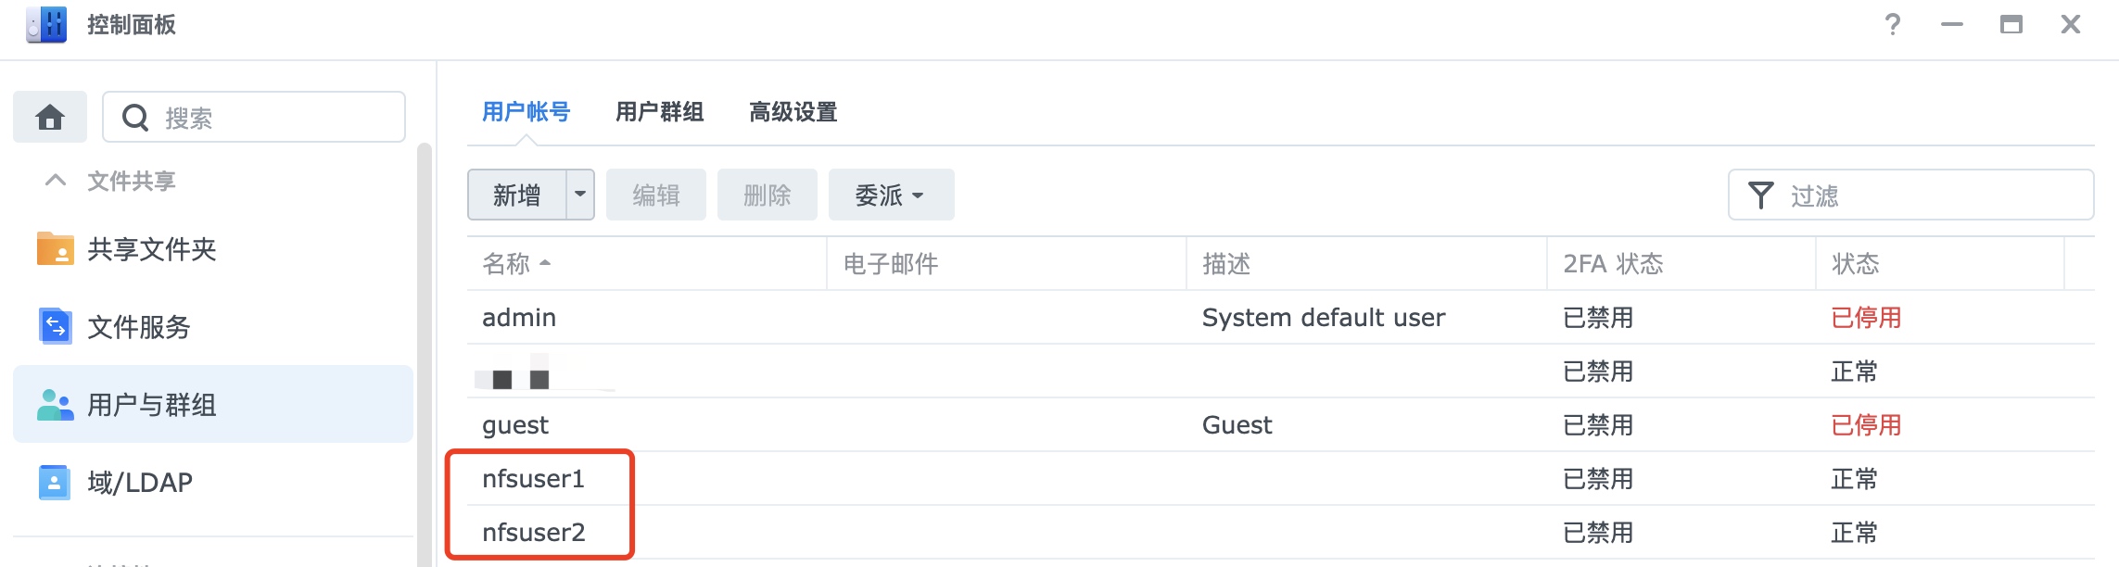2119x567 pixels.
Task: Go to the Control Panel home icon
Action: pos(50,117)
